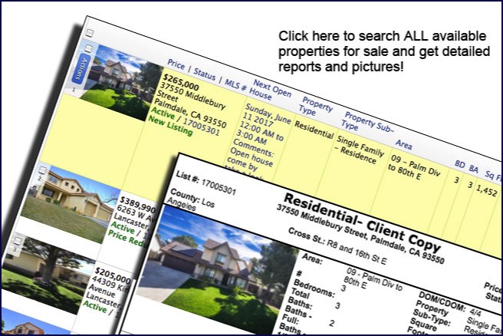This screenshot has width=503, height=336.
Task: Click the Sunday, June 11 2017 open house text
Action: [x=266, y=118]
